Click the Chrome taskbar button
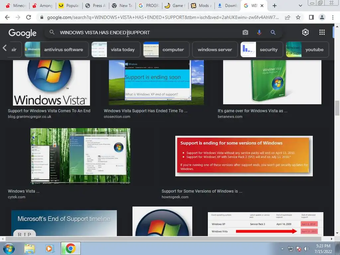This screenshot has height=255, width=340. click(70, 248)
